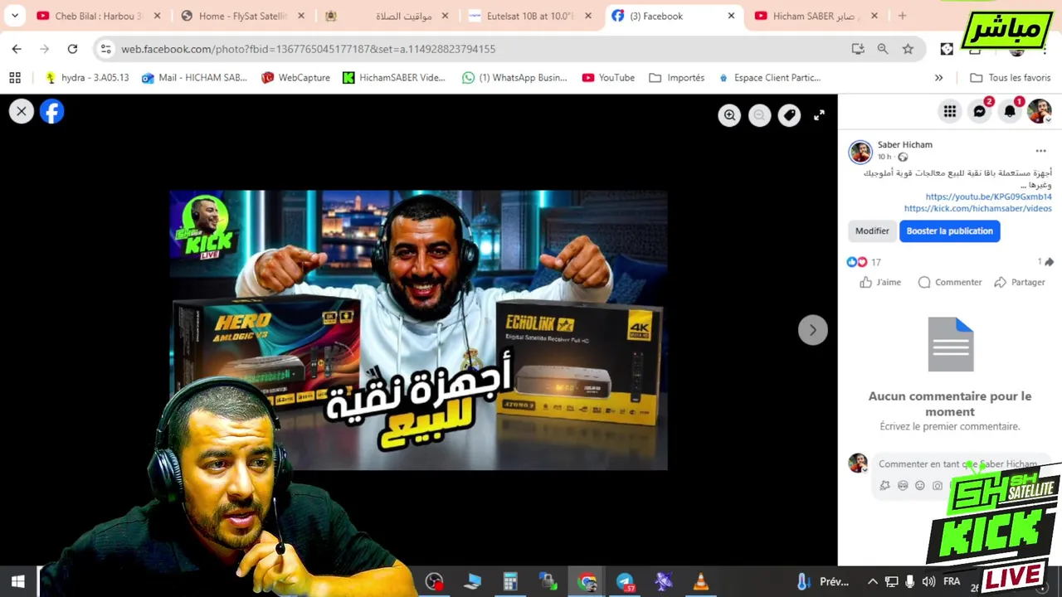Open Saber Hicham profile name link

click(905, 144)
